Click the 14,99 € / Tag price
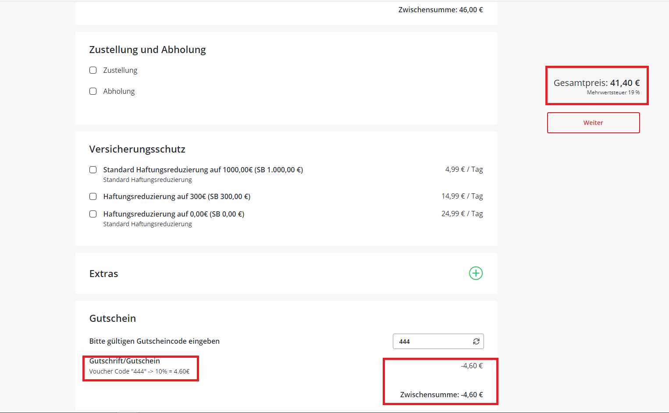The width and height of the screenshot is (669, 413). point(462,196)
